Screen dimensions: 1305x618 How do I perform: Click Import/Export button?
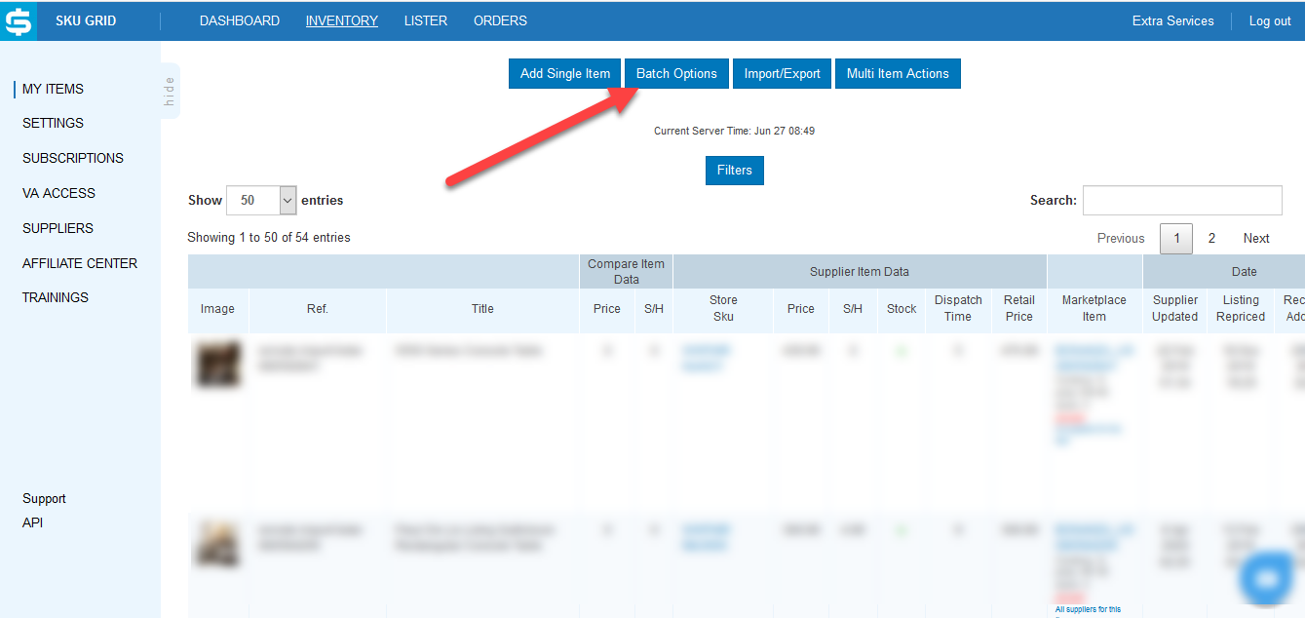coord(783,73)
